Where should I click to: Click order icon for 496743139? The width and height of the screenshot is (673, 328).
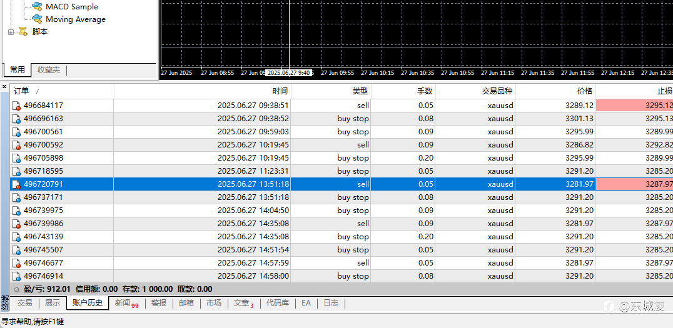[x=16, y=237]
